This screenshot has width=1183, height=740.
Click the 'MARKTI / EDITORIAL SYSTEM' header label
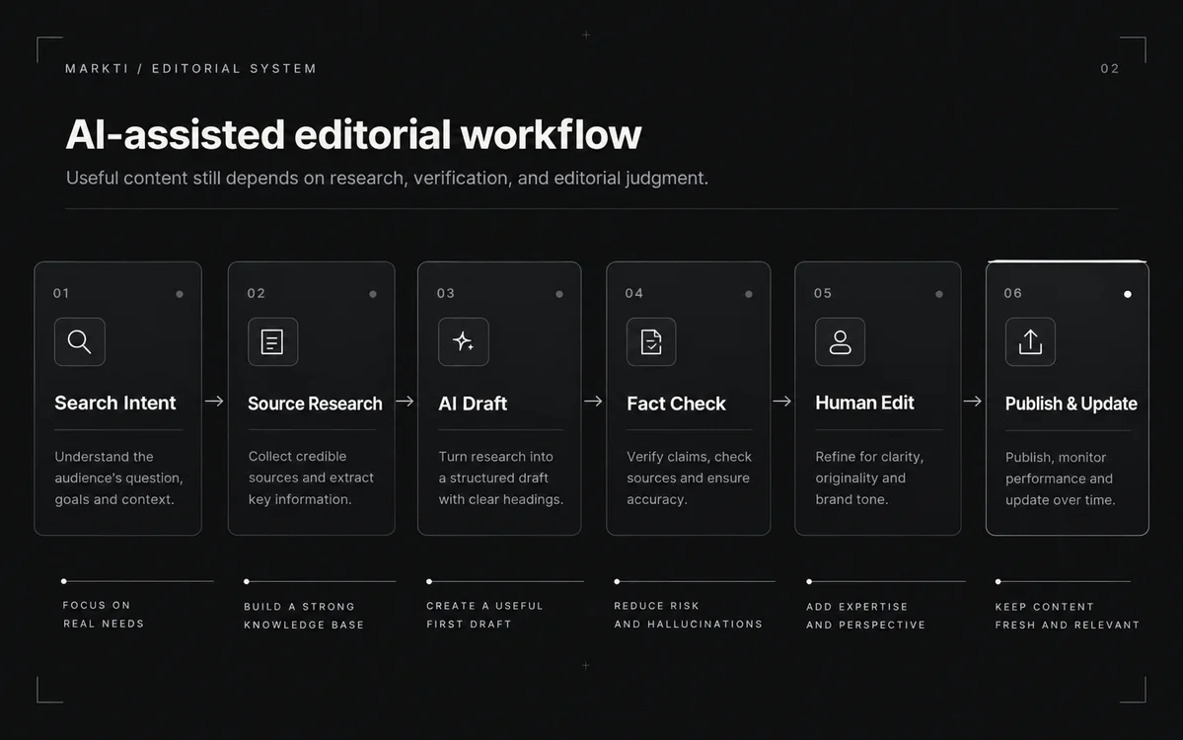[190, 69]
